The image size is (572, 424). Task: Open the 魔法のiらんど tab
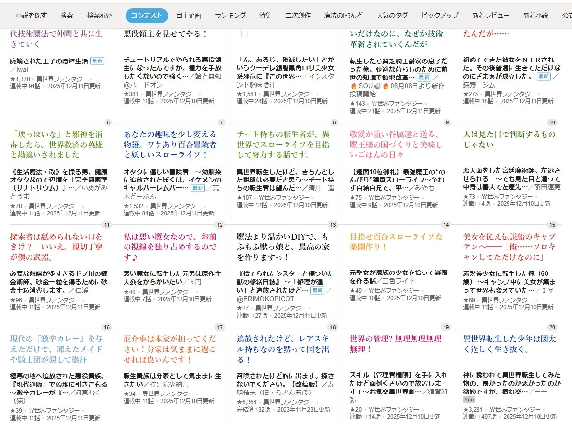point(344,15)
